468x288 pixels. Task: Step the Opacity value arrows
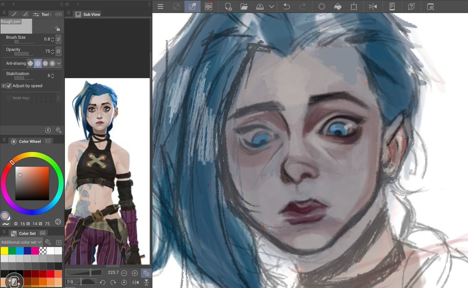tap(53, 51)
